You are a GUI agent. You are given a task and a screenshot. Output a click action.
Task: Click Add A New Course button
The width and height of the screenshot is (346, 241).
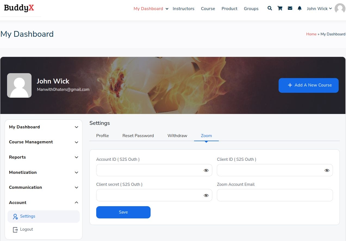[x=308, y=85]
